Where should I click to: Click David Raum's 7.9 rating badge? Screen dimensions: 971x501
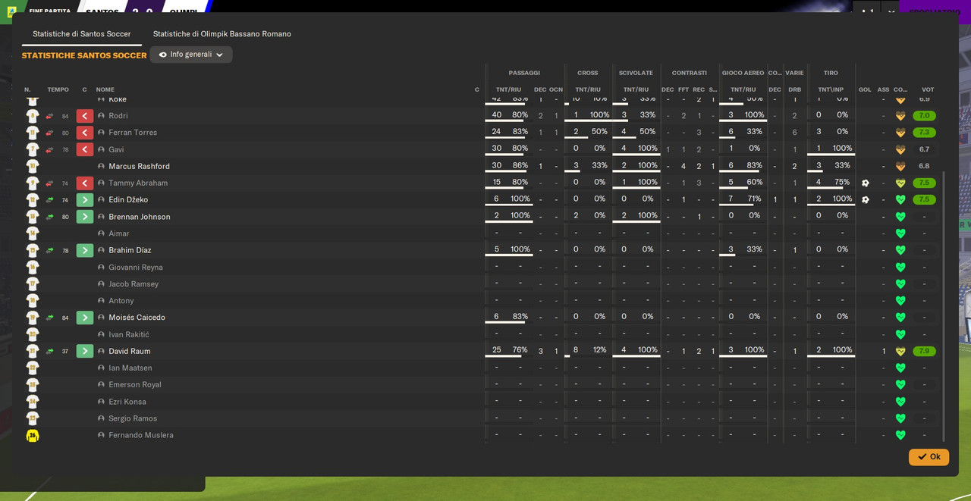[924, 351]
